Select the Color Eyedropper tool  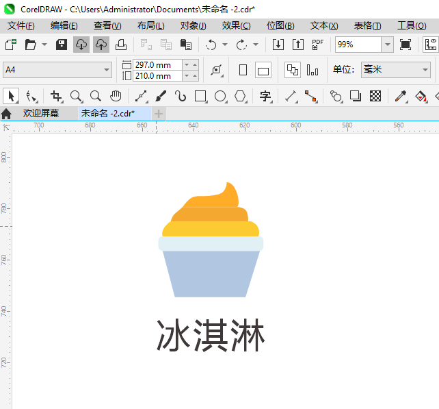[401, 96]
